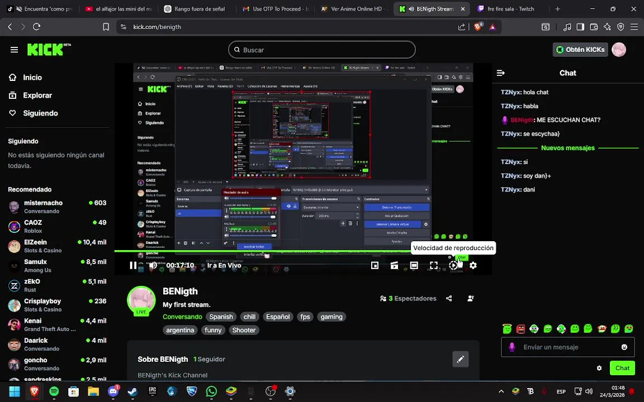The height and width of the screenshot is (402, 644).
Task: Select the Español tag
Action: click(278, 317)
